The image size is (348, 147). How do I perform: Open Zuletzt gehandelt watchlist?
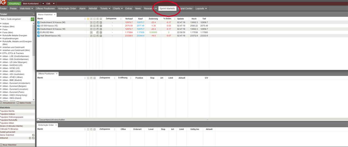coord(7,132)
